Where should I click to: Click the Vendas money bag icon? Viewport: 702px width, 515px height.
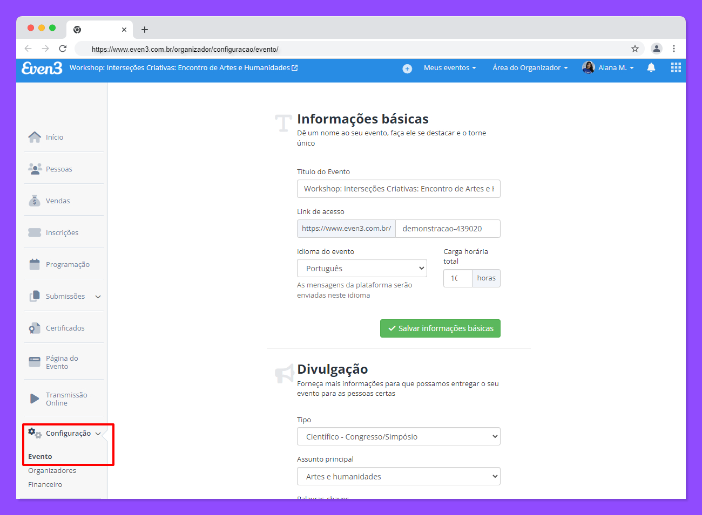(x=35, y=201)
